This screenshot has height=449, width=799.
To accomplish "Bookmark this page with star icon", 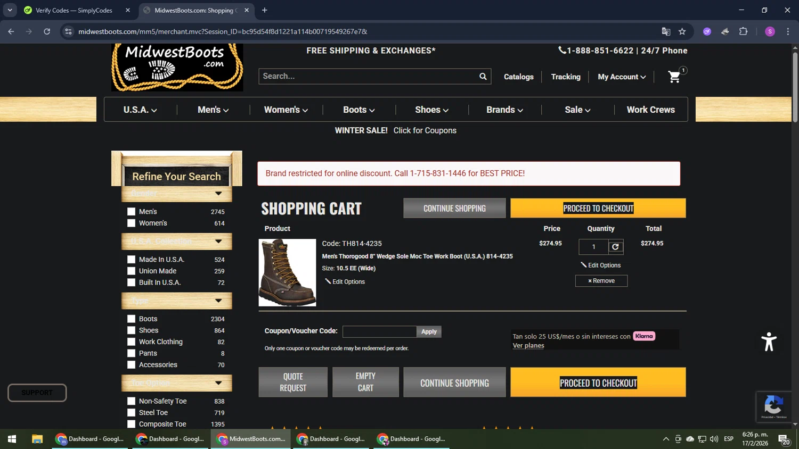I will pyautogui.click(x=682, y=31).
